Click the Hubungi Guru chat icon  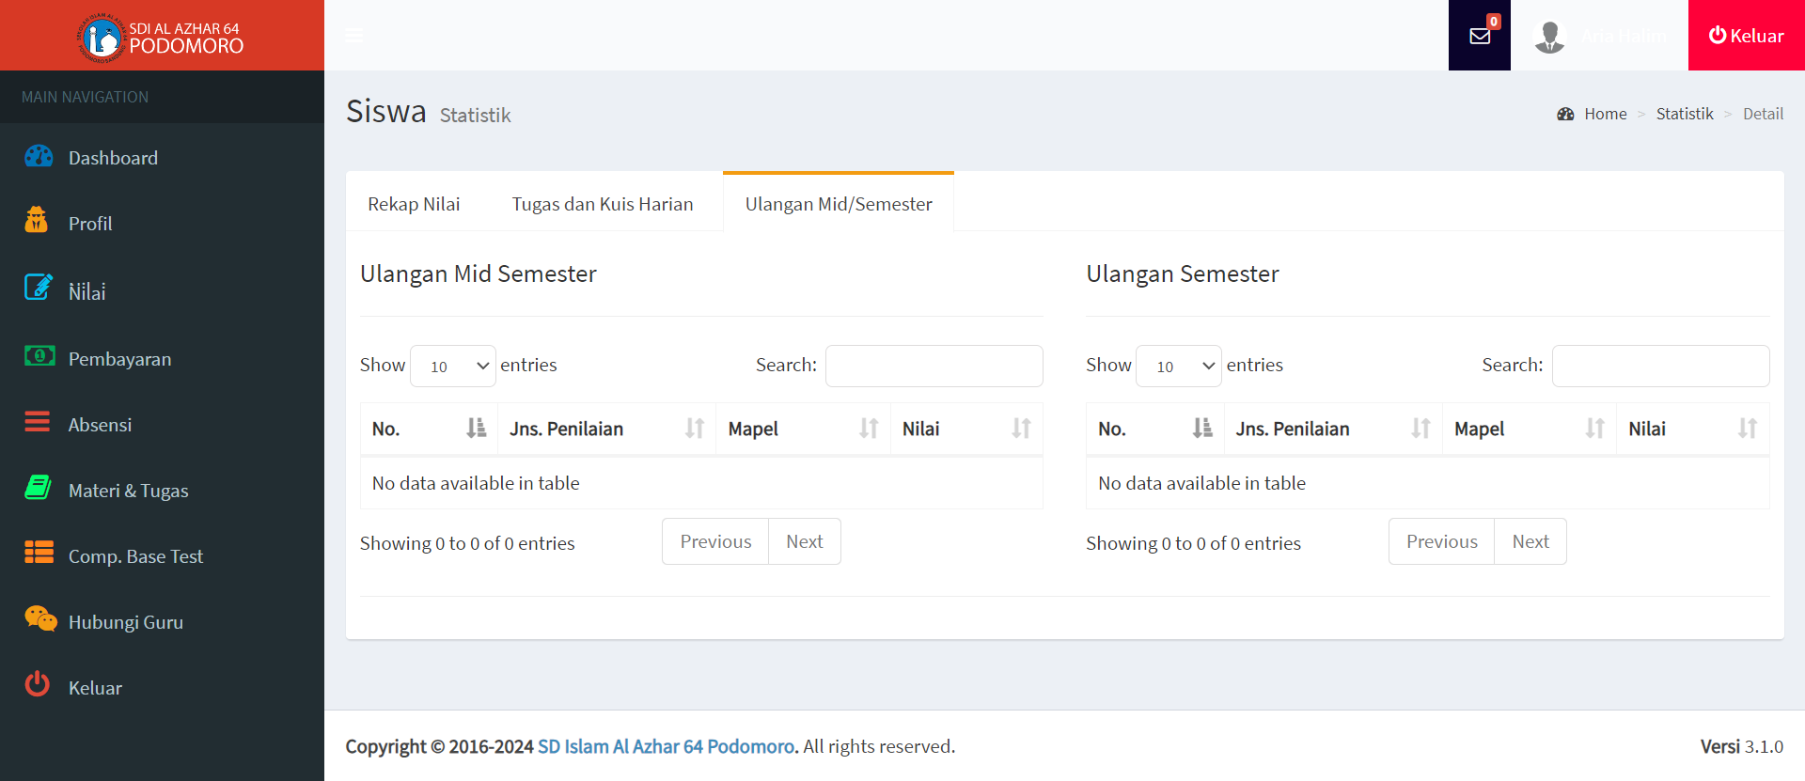(x=39, y=618)
